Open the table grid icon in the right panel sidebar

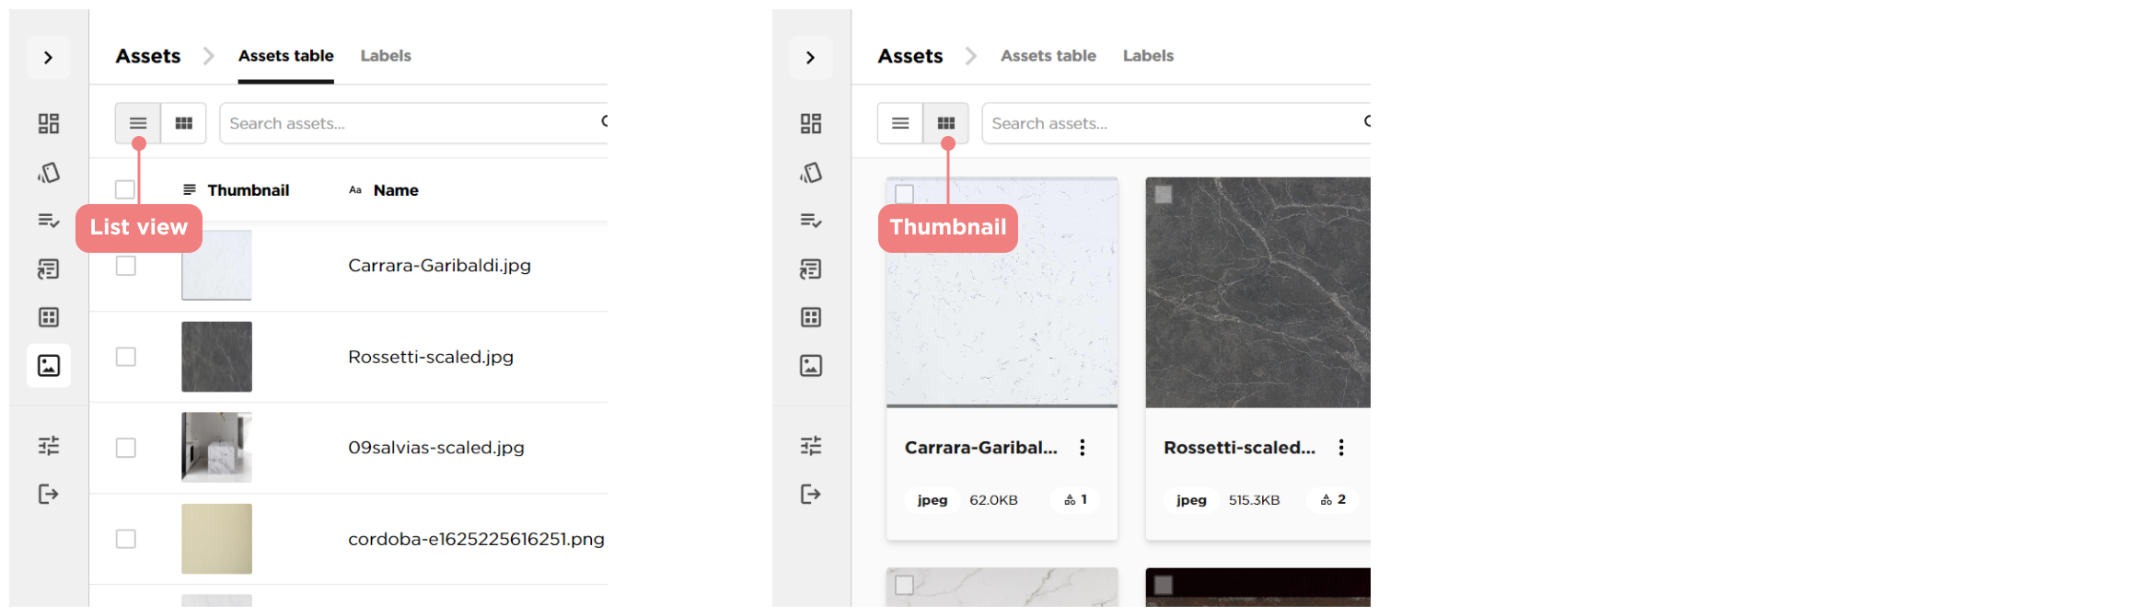[x=811, y=317]
